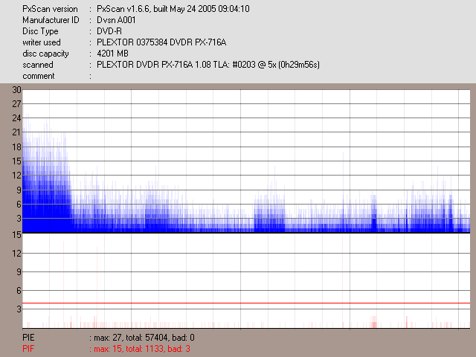The width and height of the screenshot is (476, 357).
Task: Click the 30 tick on the PIE axis
Action: click(x=16, y=90)
